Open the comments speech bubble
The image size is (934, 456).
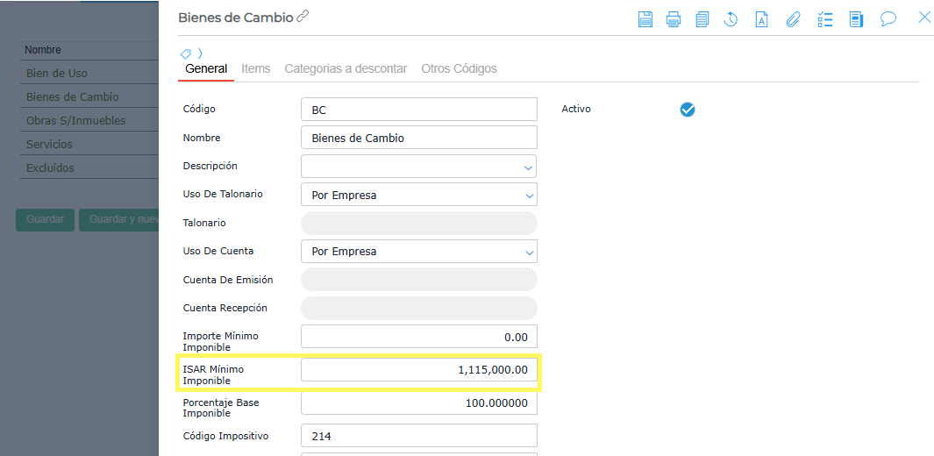(888, 19)
